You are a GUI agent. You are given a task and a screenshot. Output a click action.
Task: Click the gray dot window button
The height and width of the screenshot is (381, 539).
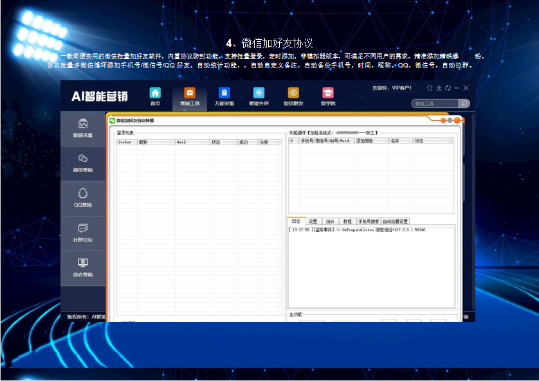[450, 121]
